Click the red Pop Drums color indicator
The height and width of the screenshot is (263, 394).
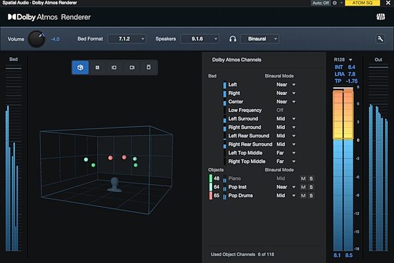point(211,195)
